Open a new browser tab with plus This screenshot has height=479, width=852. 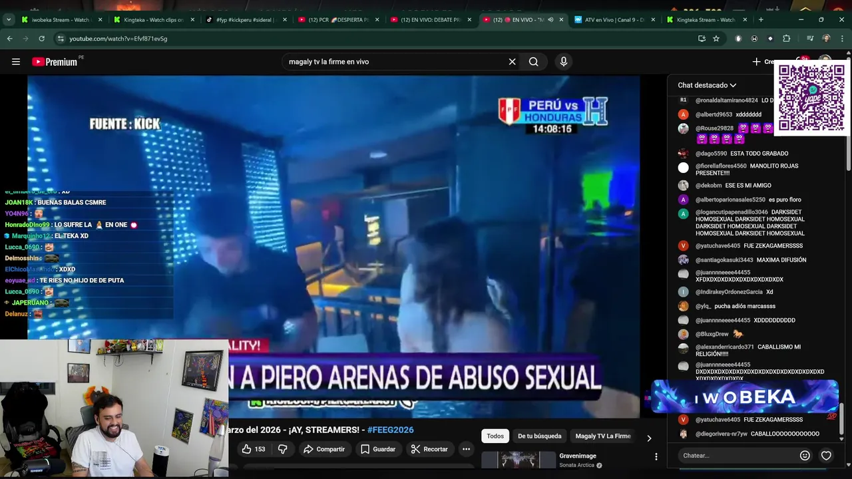tap(761, 20)
